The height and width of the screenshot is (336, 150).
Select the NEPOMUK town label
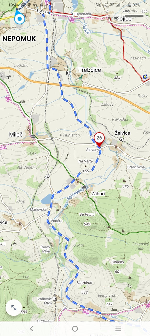(x=19, y=39)
